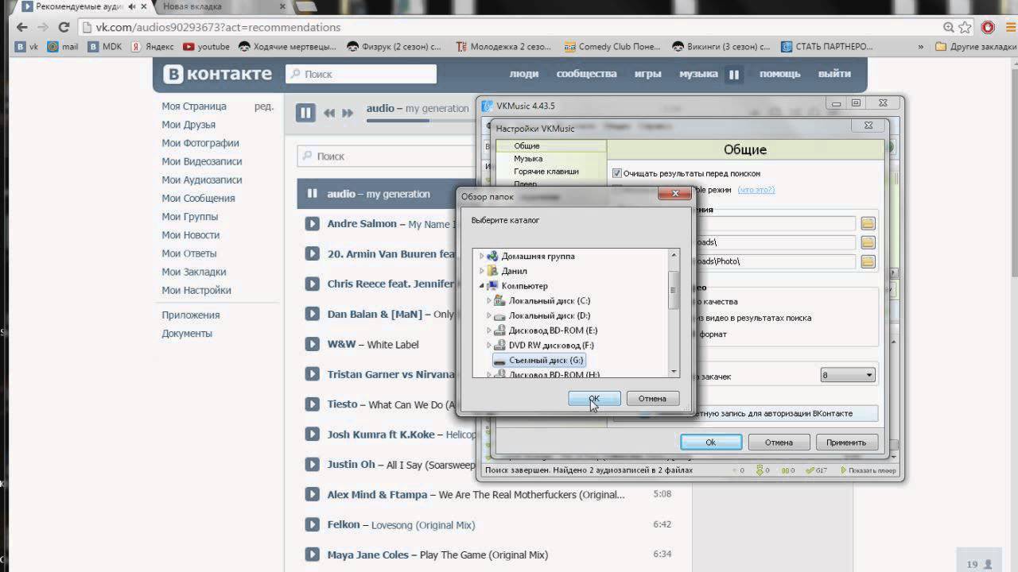Play Tiesto What Can We Do
This screenshot has width=1018, height=572.
coord(313,404)
